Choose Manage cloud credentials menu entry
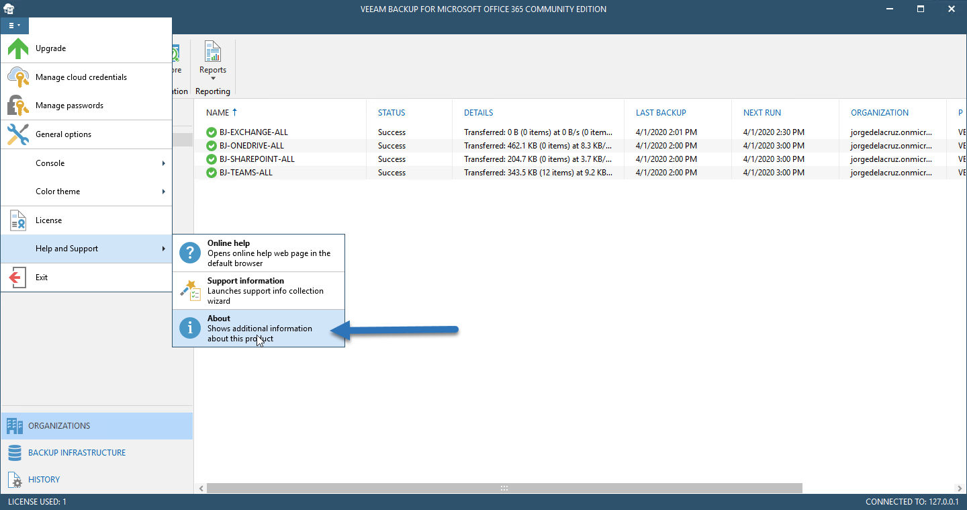Image resolution: width=967 pixels, height=510 pixels. pos(86,77)
